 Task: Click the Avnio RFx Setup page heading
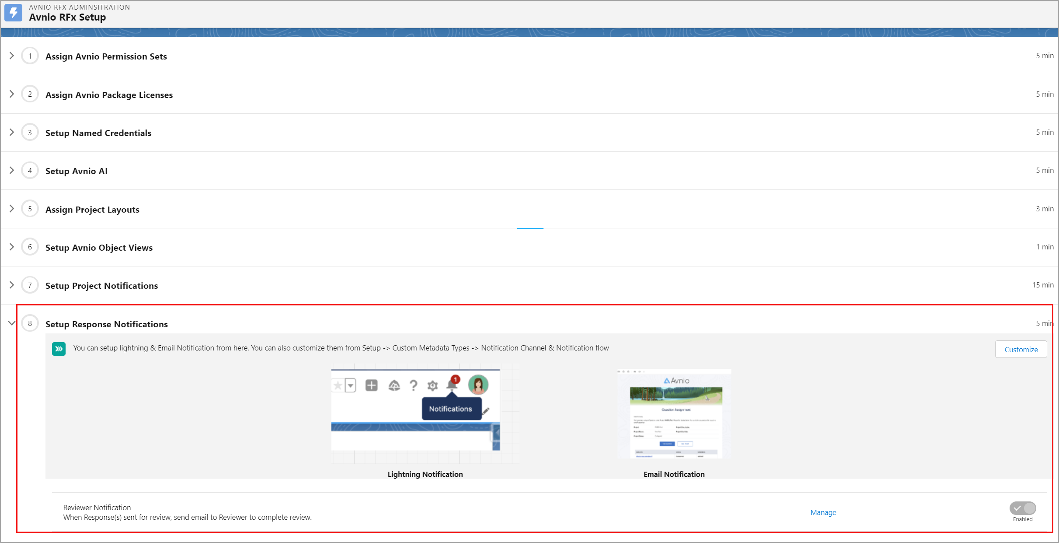67,17
